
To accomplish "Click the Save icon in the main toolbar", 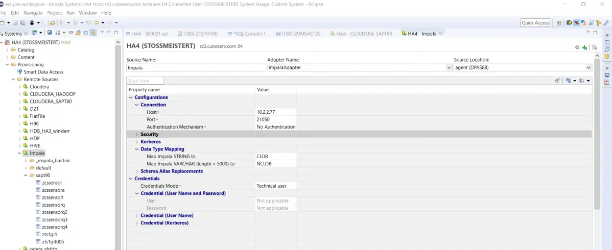I will (15, 23).
